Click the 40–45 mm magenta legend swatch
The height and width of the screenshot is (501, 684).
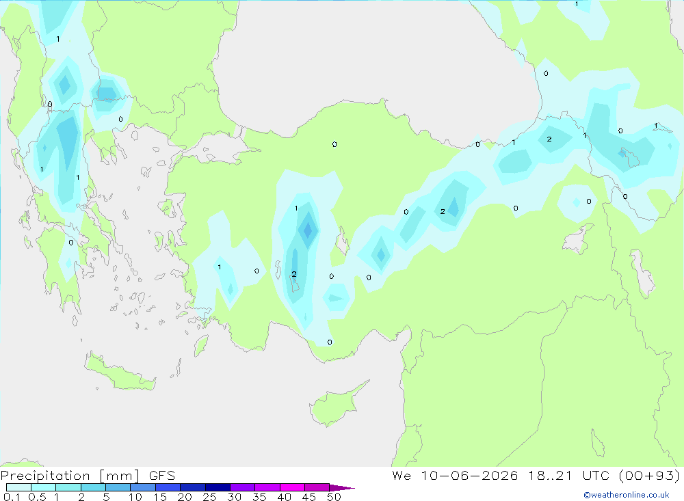pyautogui.click(x=292, y=487)
